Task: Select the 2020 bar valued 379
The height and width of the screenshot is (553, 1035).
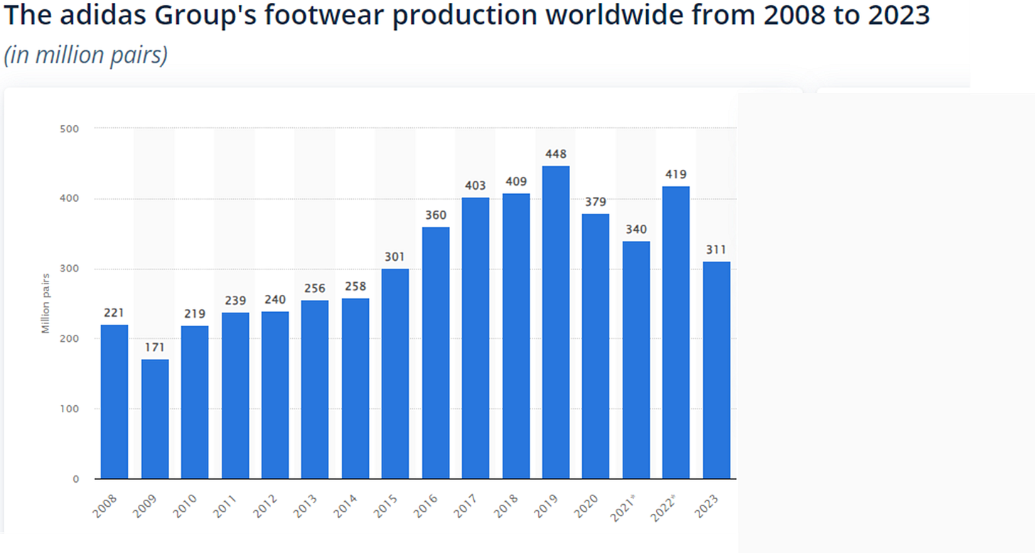Action: point(596,346)
